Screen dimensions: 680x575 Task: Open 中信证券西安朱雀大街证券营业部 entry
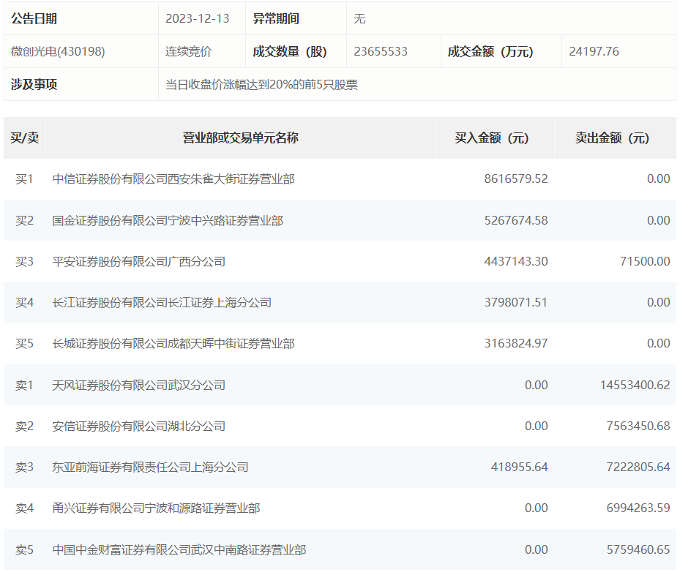(x=173, y=178)
